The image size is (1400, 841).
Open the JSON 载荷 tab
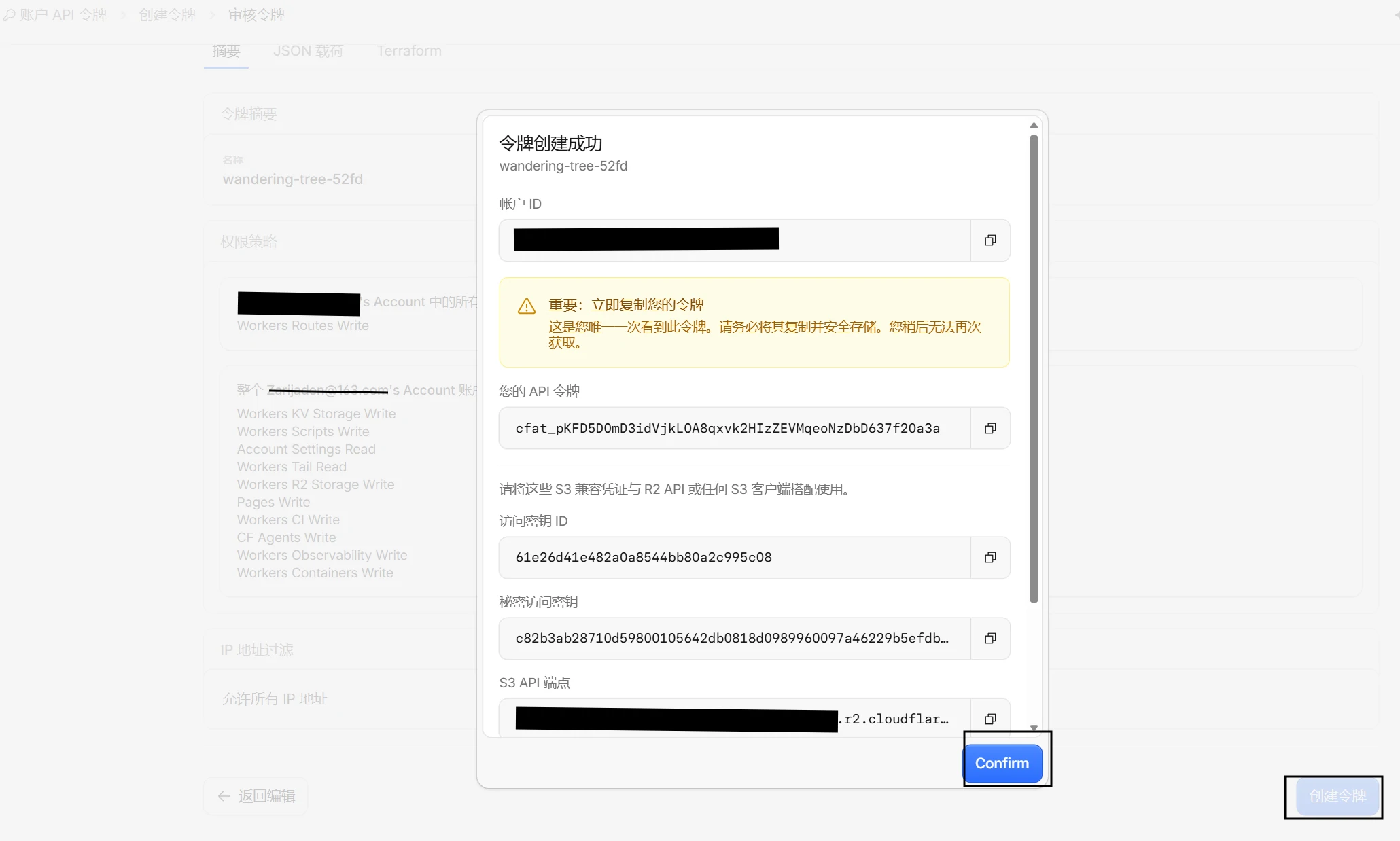click(x=309, y=51)
